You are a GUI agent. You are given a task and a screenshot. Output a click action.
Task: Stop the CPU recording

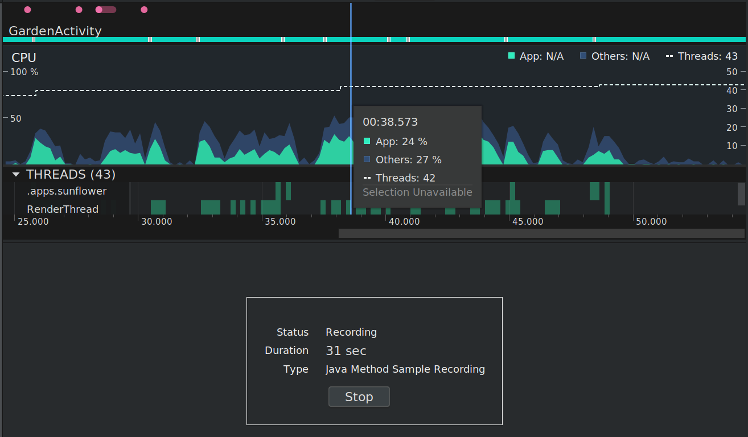click(x=359, y=397)
